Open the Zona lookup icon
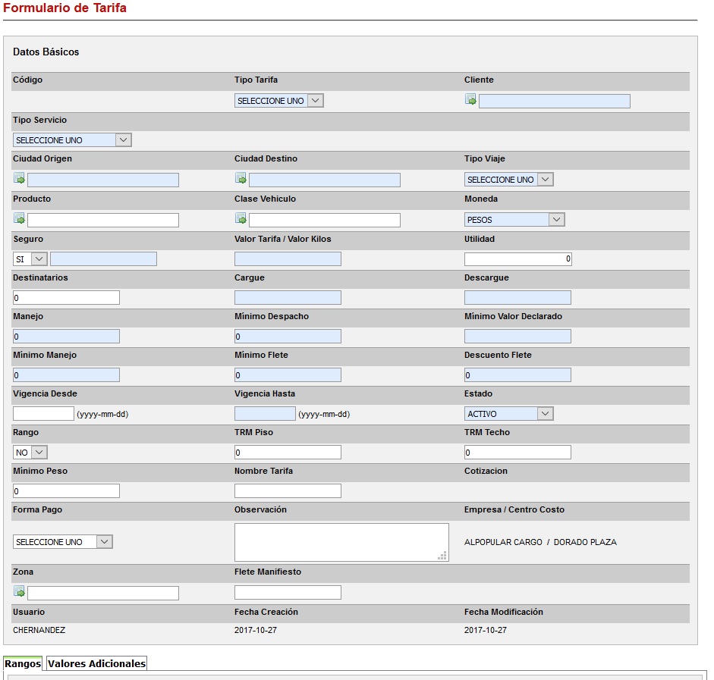The image size is (714, 680). tap(19, 592)
